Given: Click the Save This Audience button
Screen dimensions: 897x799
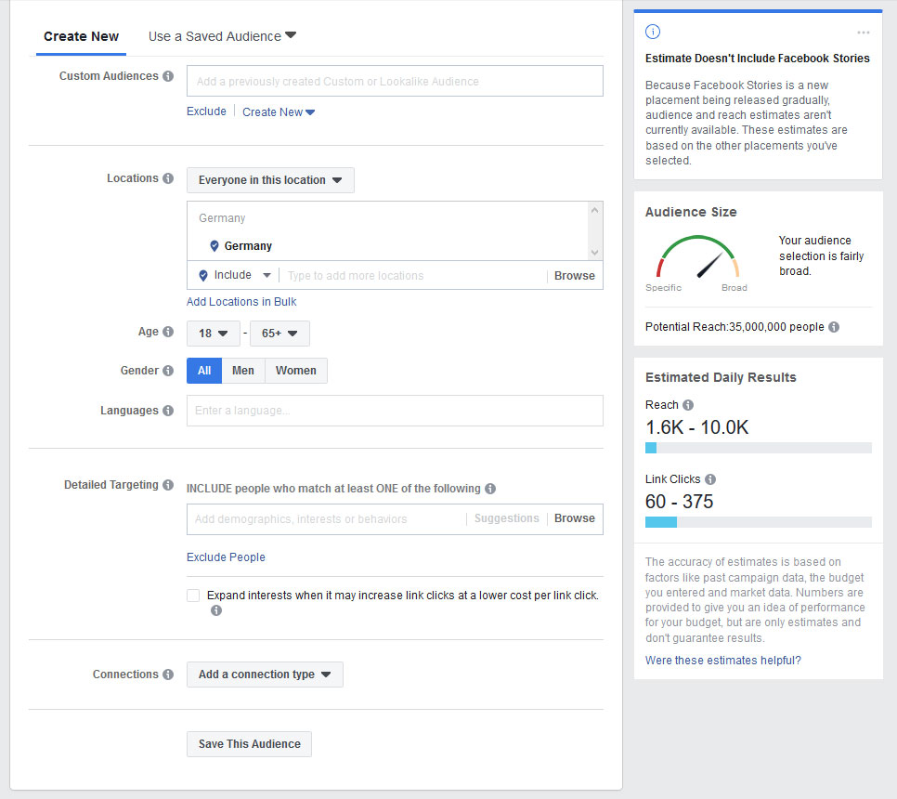Looking at the screenshot, I should 248,744.
